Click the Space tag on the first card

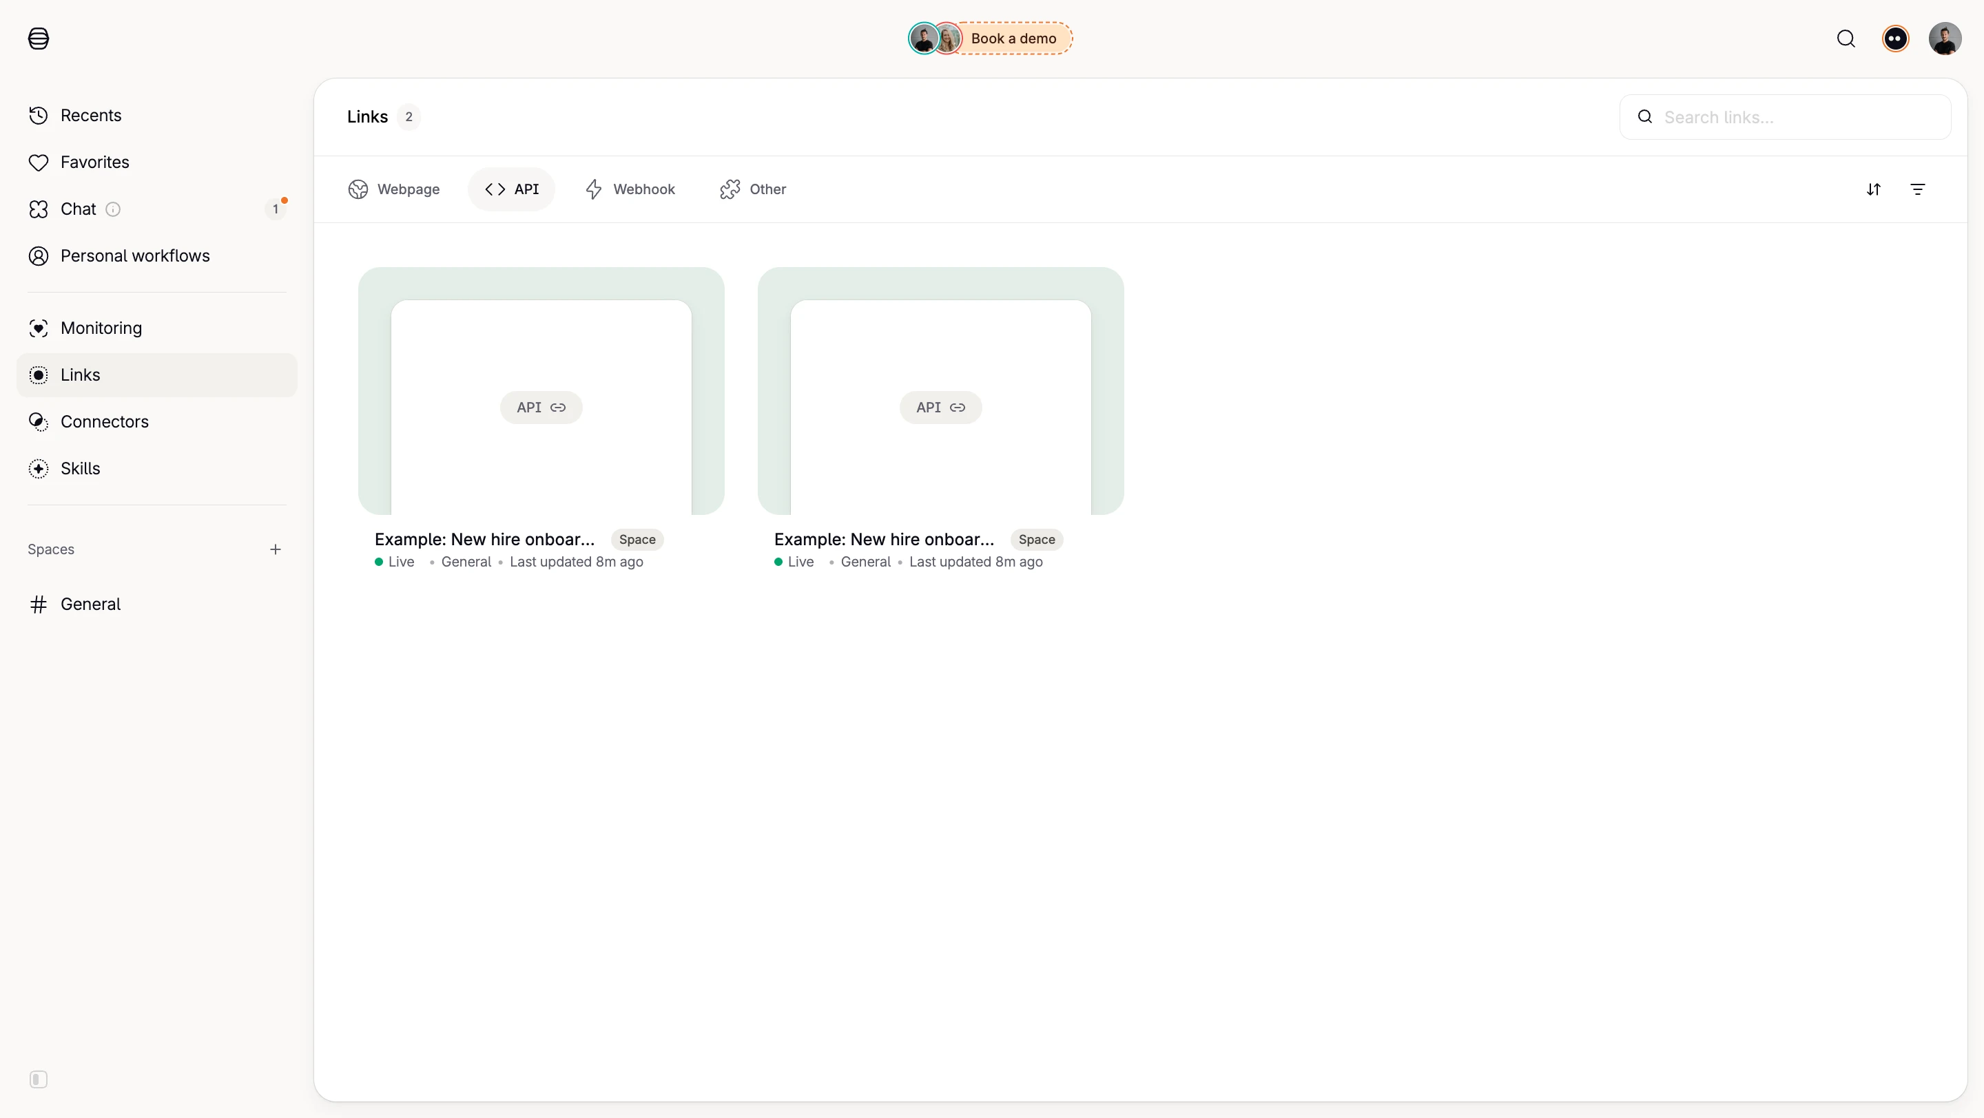click(637, 539)
